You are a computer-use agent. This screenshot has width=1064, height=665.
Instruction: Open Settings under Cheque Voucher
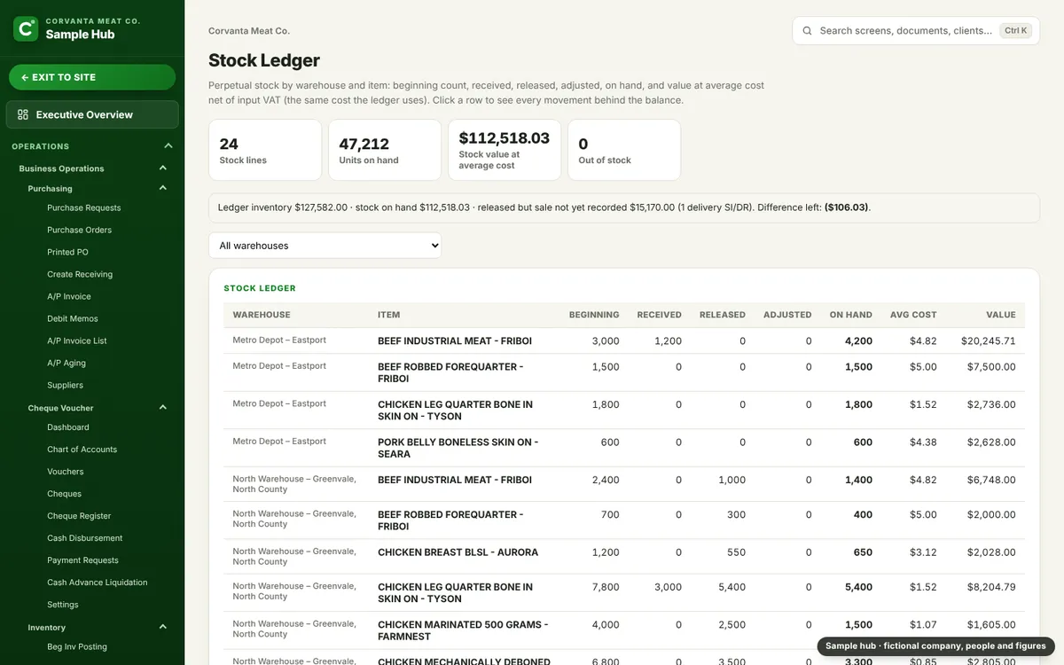point(63,605)
